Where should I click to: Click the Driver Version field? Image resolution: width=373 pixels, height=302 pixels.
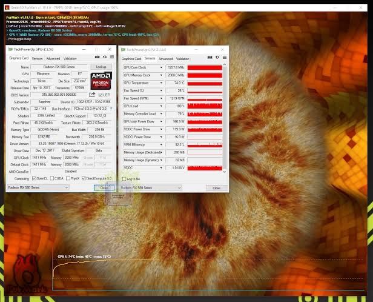tap(71, 144)
